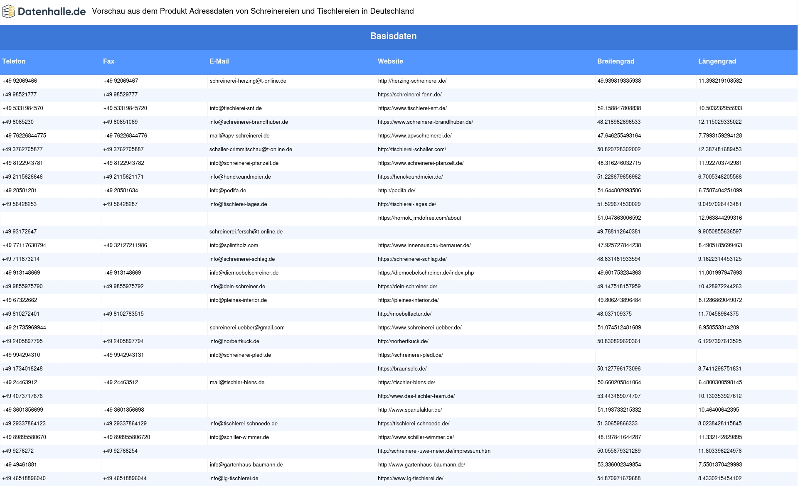
Task: Open https://schreinerei-pledl.de/ link
Action: pyautogui.click(x=410, y=355)
